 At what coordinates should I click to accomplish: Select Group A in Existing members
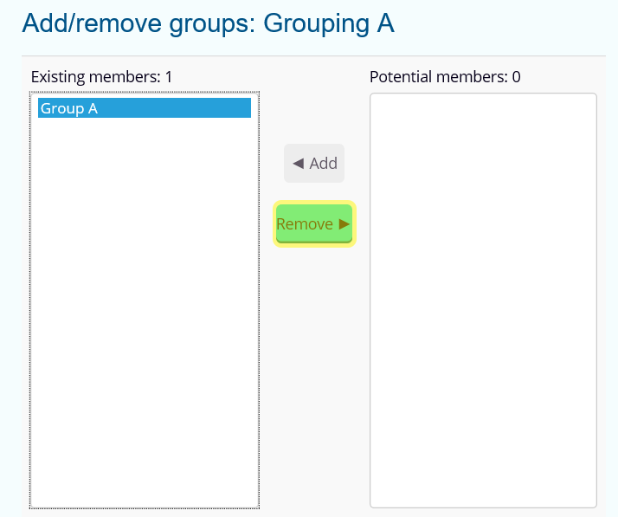point(144,108)
